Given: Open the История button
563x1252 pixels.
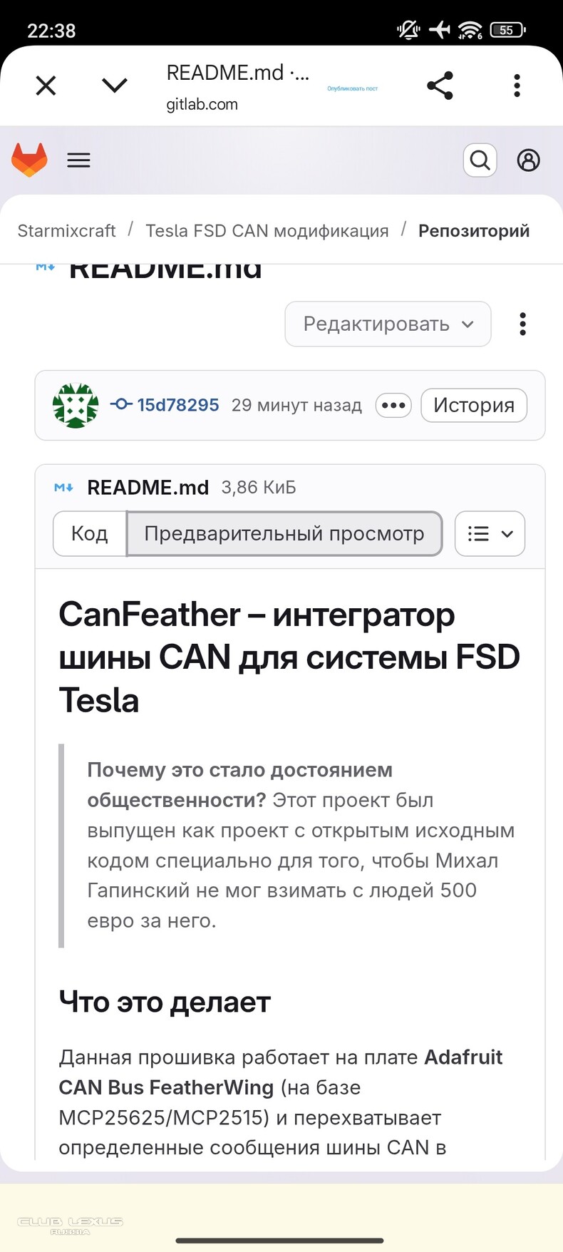Looking at the screenshot, I should pyautogui.click(x=473, y=405).
